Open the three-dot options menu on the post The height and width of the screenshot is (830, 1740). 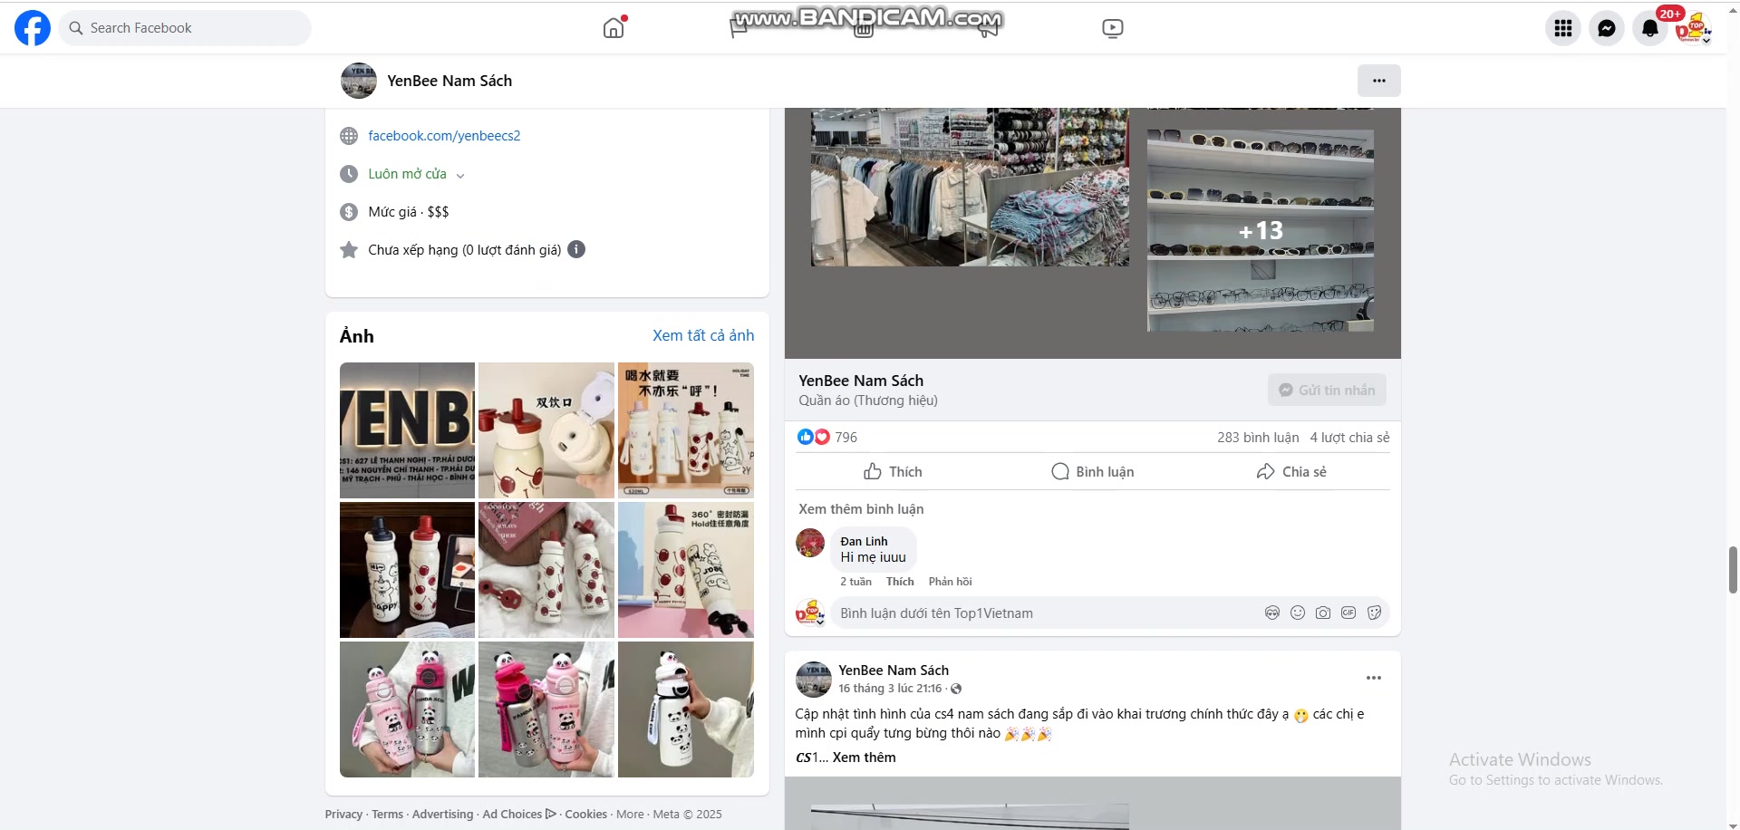[x=1373, y=678]
